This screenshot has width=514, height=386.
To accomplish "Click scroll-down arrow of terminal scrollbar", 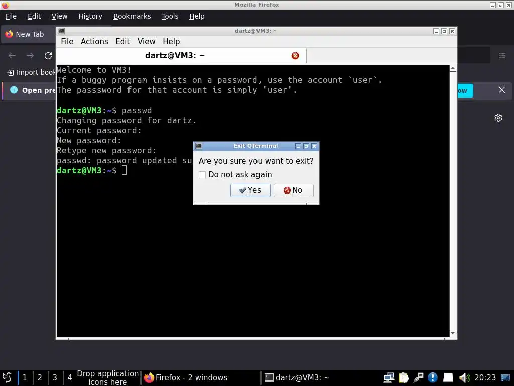I will (453, 333).
